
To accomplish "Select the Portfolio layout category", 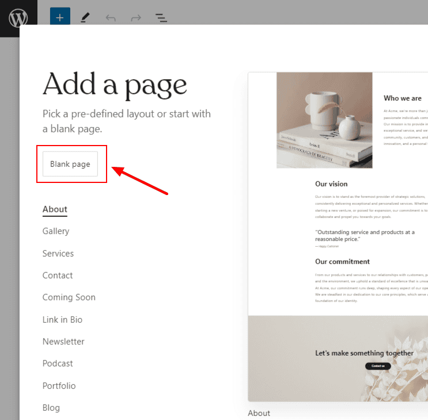I will pyautogui.click(x=59, y=385).
